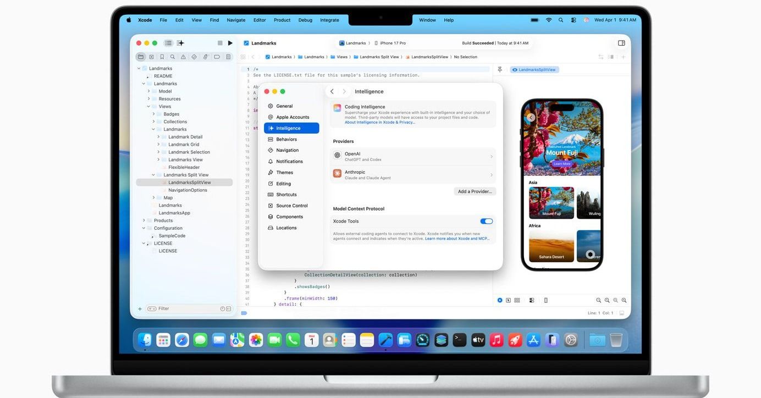Expand the Resources folder
The image size is (761, 398).
point(148,99)
